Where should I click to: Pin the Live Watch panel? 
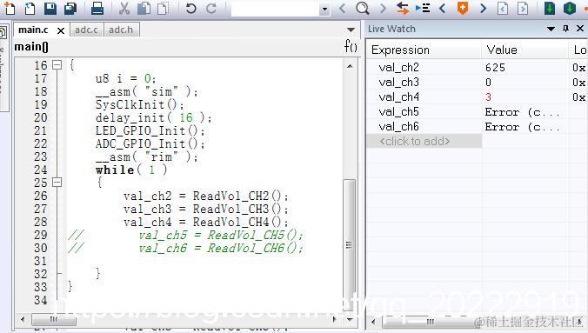tap(566, 29)
